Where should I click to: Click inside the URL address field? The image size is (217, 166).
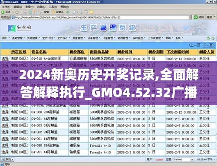[x=101, y=17]
